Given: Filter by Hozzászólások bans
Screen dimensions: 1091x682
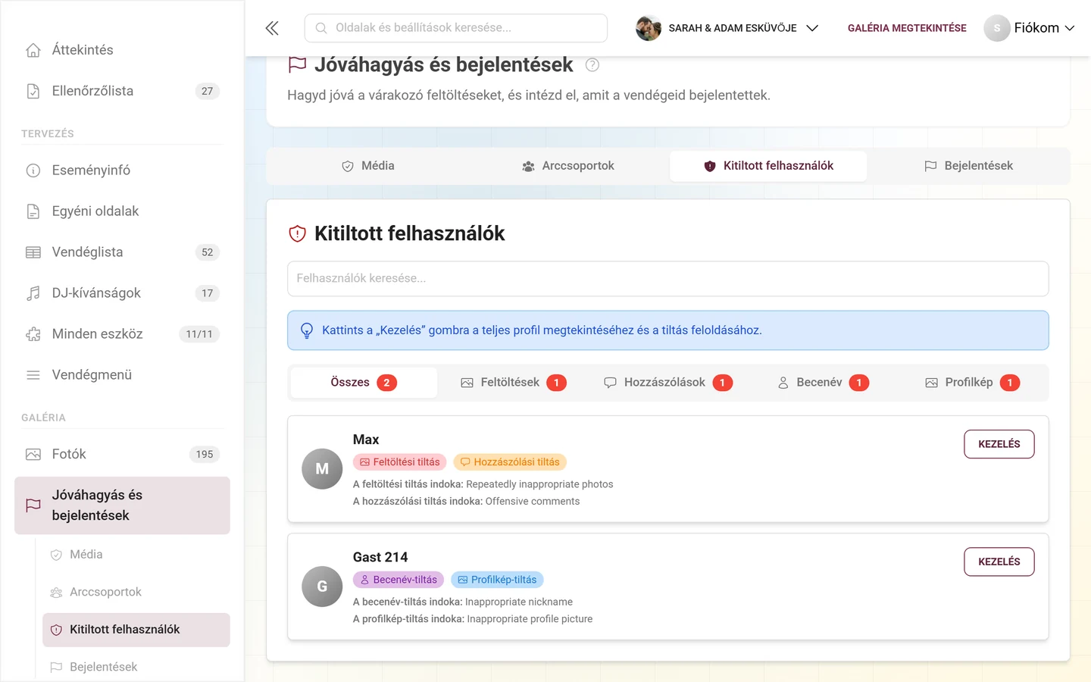Looking at the screenshot, I should [667, 383].
